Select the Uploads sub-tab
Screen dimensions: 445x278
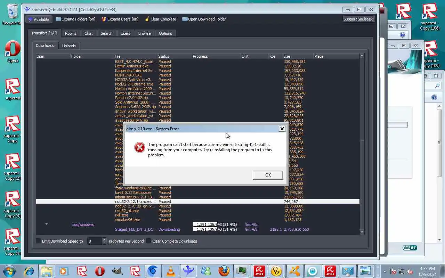click(69, 46)
